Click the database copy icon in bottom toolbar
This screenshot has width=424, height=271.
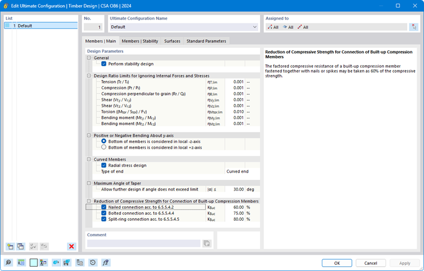(79, 263)
